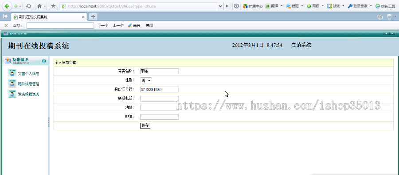
Task: Click the monitor icon on the green frame header
Action: pyautogui.click(x=6, y=33)
